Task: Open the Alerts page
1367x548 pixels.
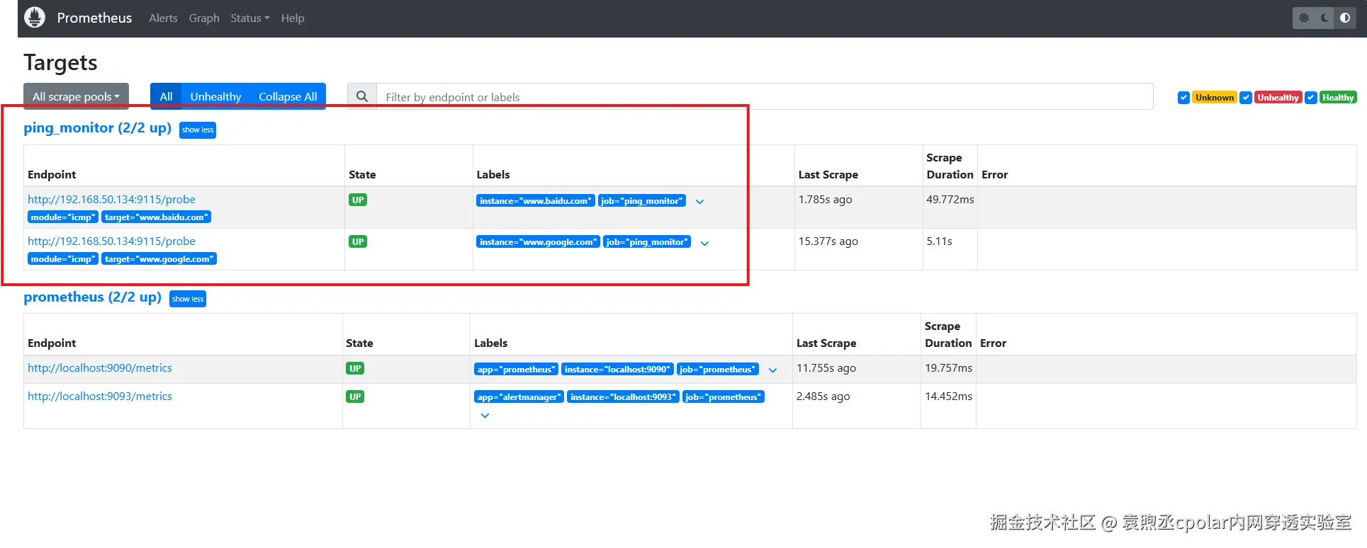Action: pos(163,18)
